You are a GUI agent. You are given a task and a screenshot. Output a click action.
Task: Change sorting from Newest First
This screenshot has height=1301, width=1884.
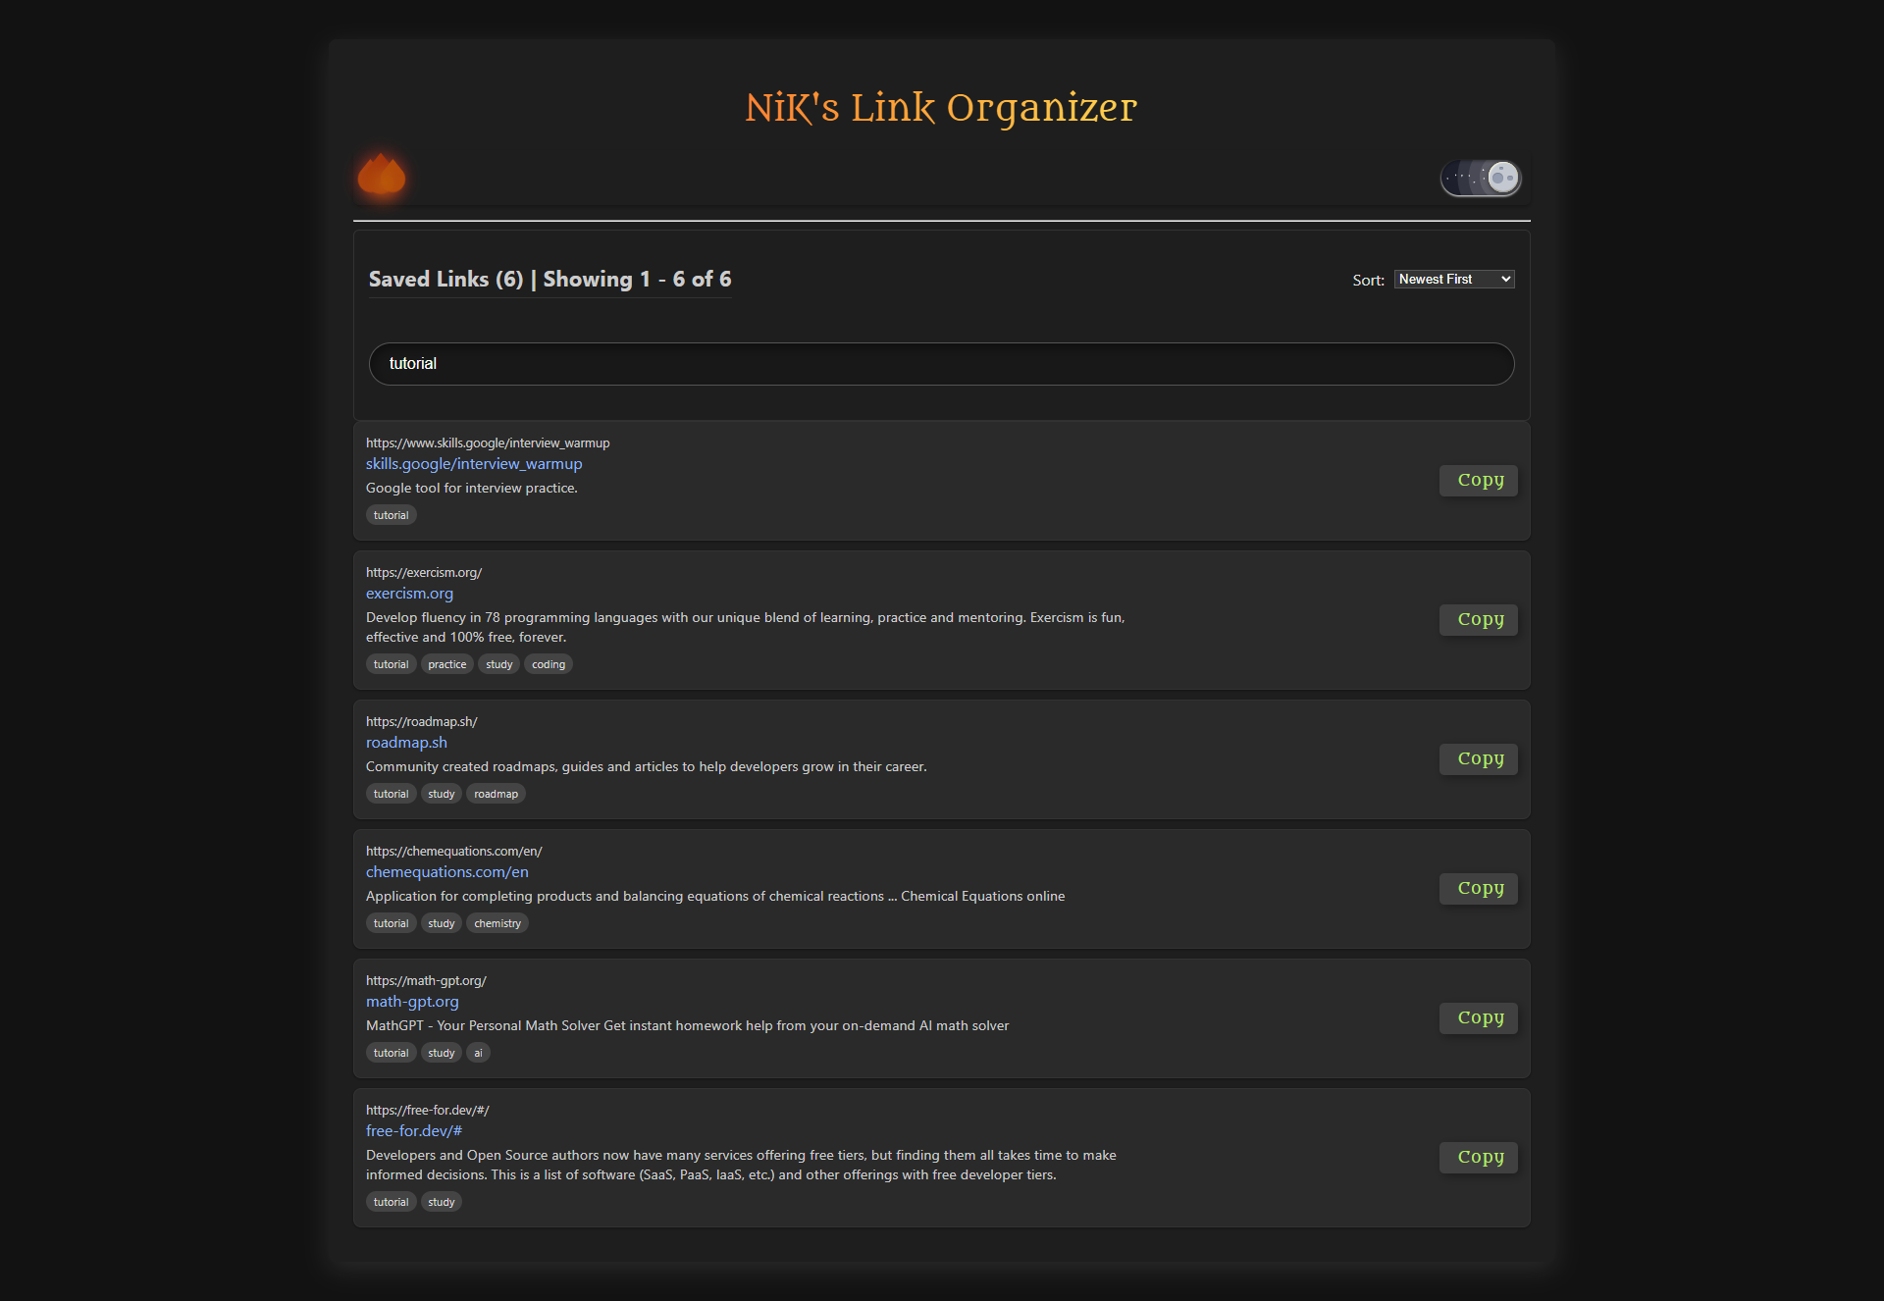pos(1453,279)
